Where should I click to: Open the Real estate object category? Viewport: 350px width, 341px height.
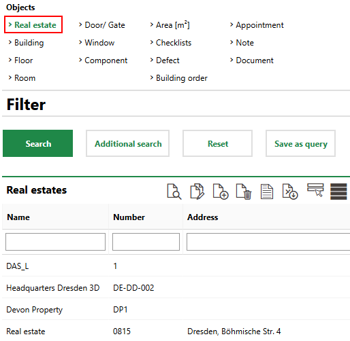(35, 25)
